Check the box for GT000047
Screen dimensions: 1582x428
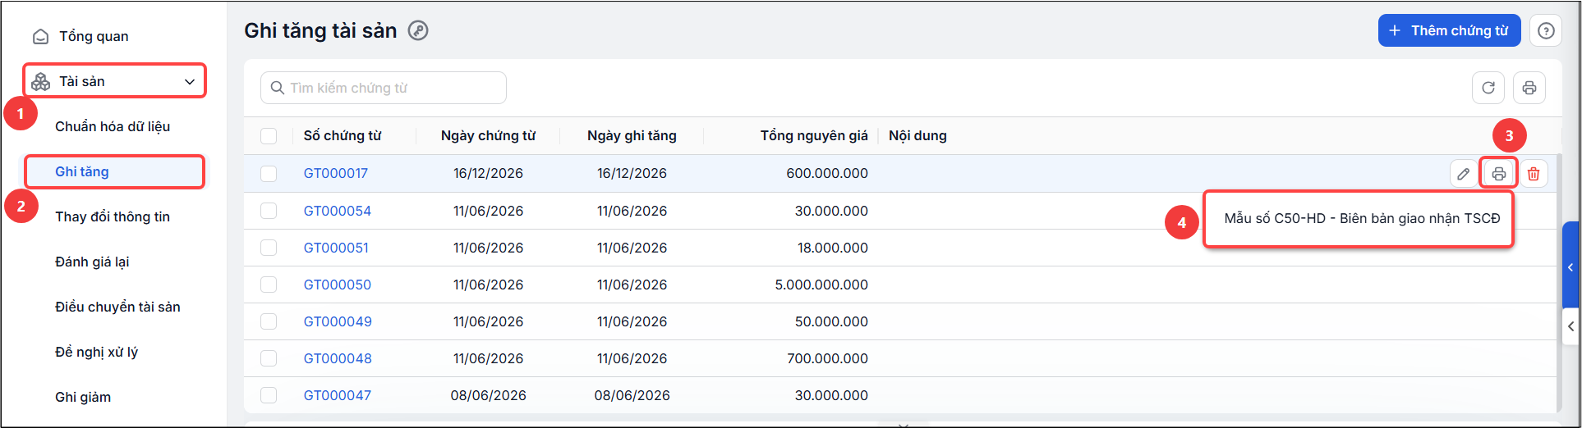(x=269, y=395)
